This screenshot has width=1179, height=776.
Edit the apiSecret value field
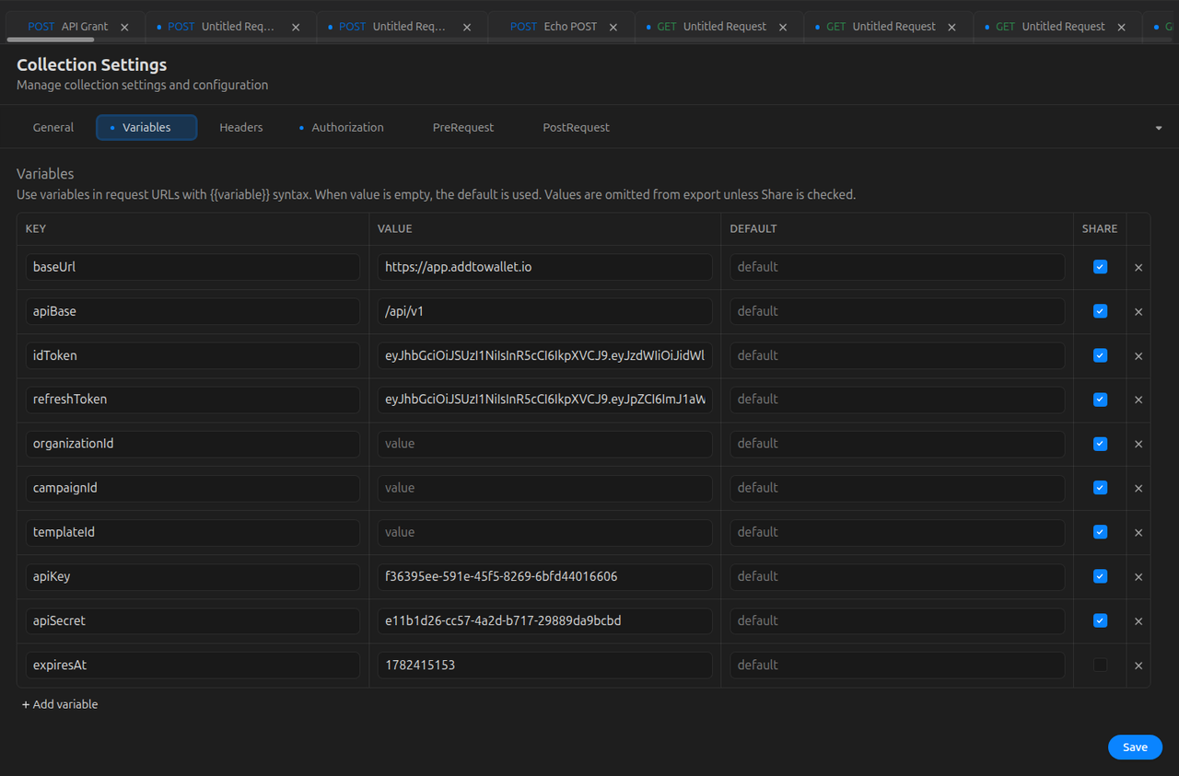click(x=545, y=620)
